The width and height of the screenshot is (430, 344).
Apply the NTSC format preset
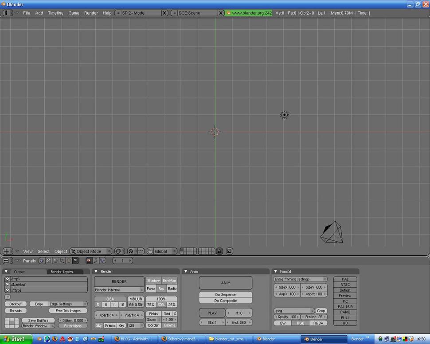click(345, 285)
